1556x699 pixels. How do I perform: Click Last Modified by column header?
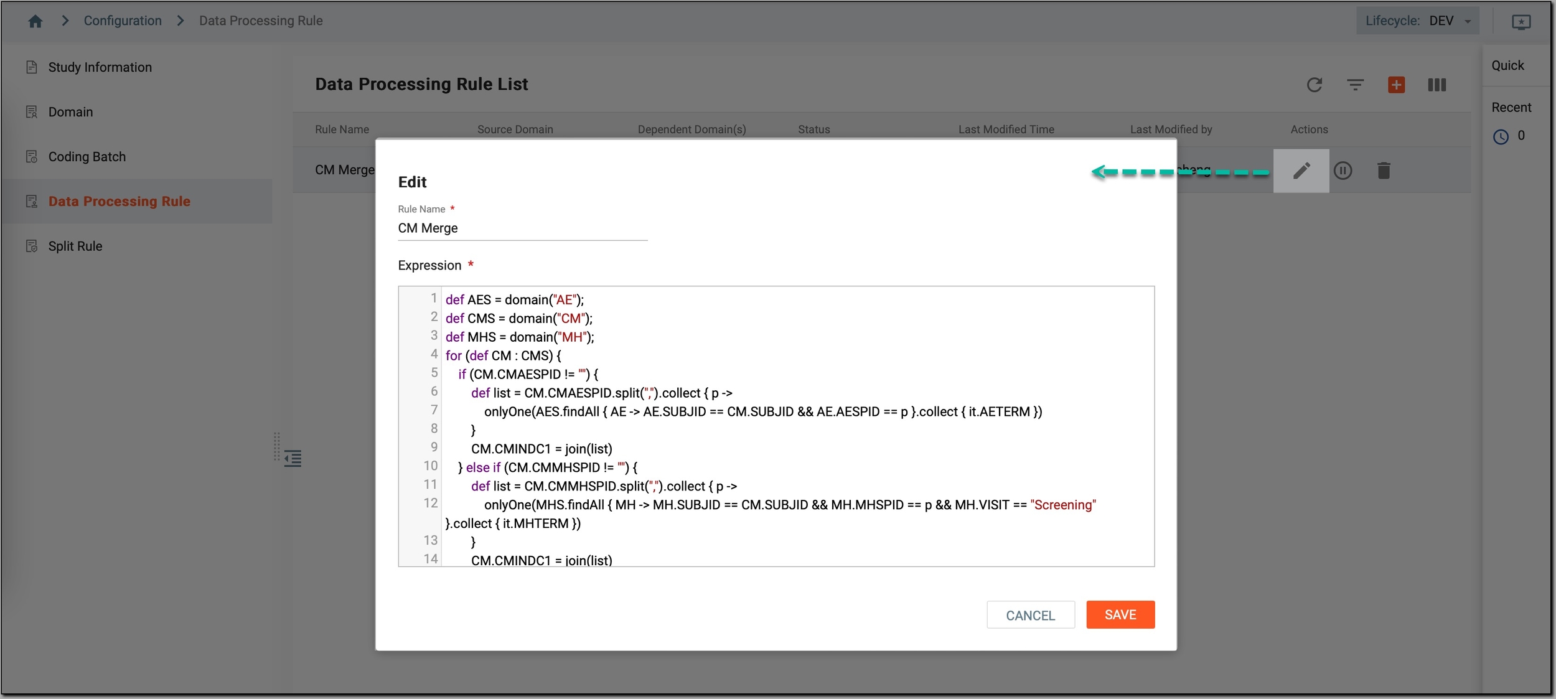tap(1171, 129)
